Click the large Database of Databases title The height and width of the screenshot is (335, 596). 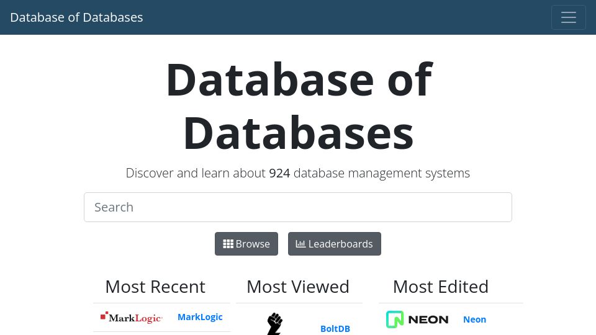click(299, 106)
